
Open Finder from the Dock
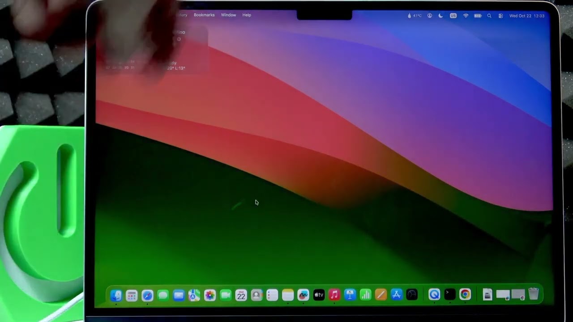pos(116,294)
